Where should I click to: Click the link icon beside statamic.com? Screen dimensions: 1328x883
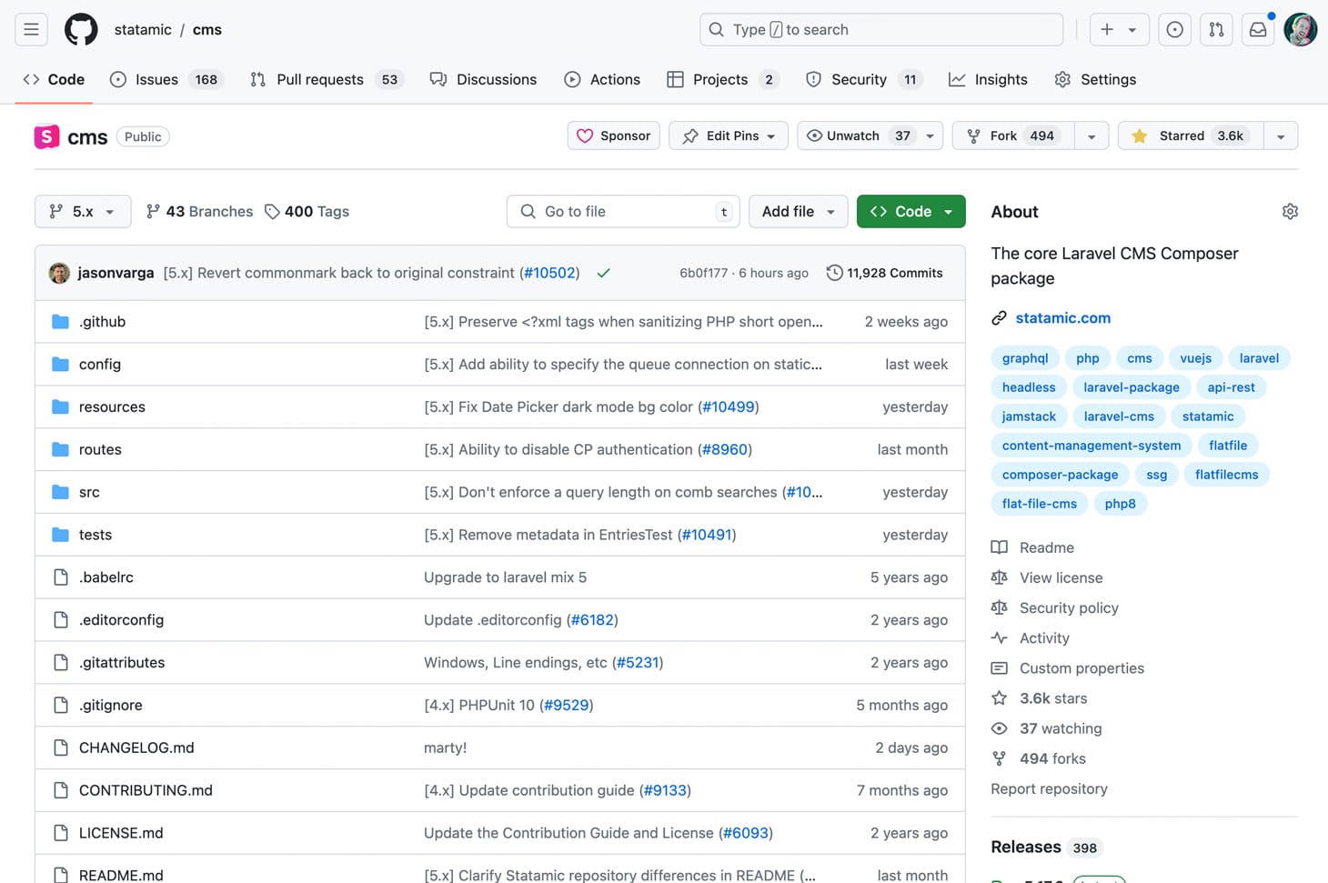click(999, 318)
